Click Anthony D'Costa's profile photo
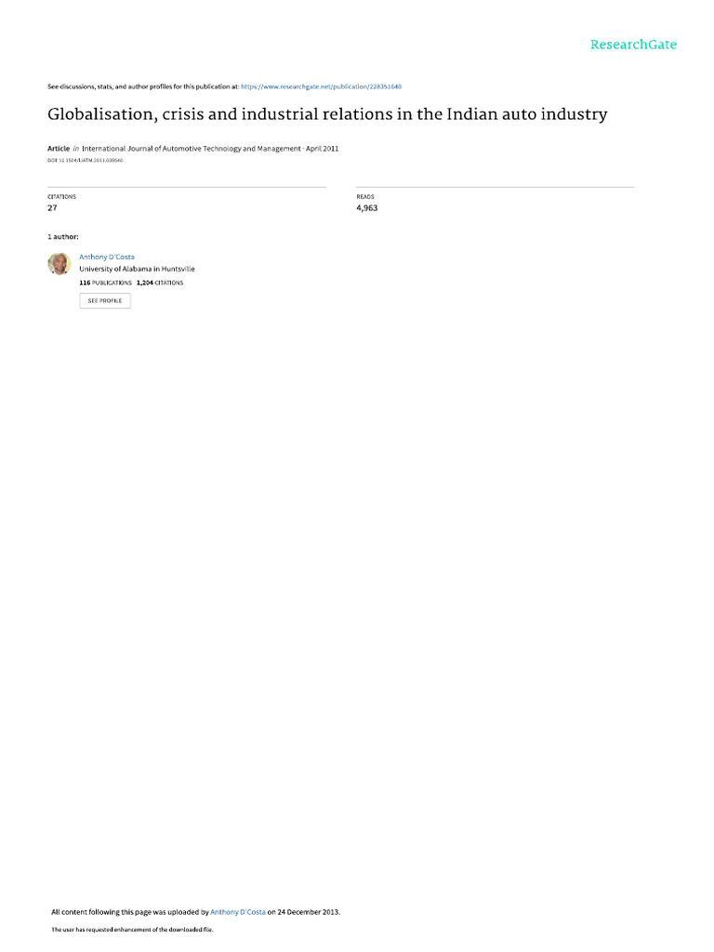 pyautogui.click(x=59, y=263)
